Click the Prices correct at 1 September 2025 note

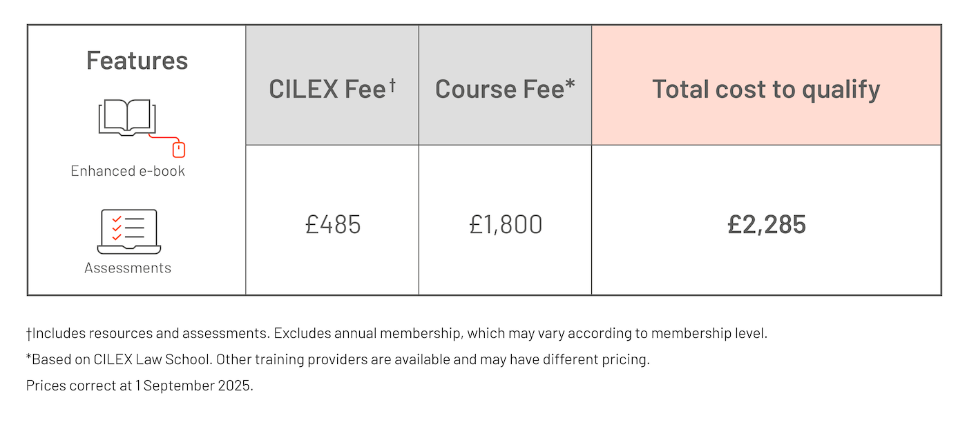140,386
